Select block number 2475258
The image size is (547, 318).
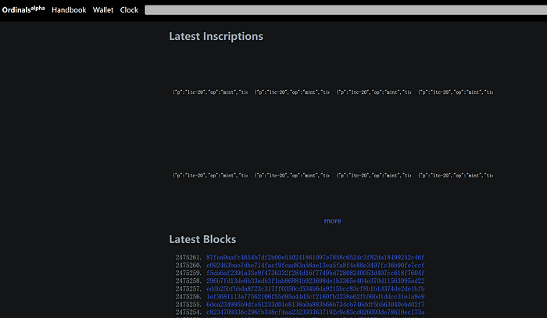(188, 281)
